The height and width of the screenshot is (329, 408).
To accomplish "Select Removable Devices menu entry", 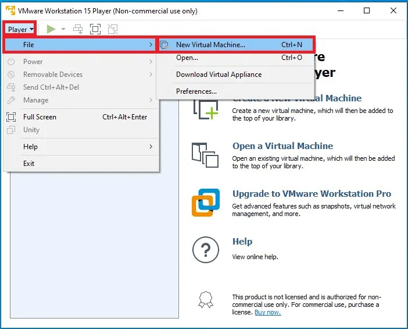I will point(80,75).
